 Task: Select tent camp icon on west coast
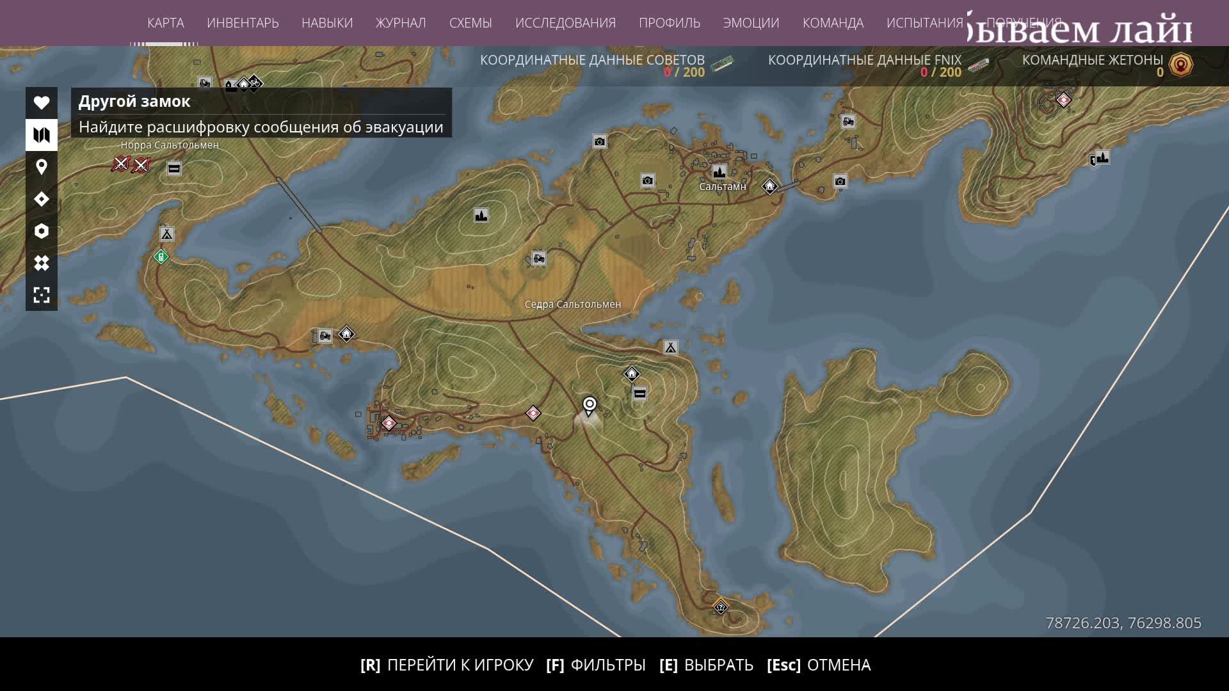167,234
